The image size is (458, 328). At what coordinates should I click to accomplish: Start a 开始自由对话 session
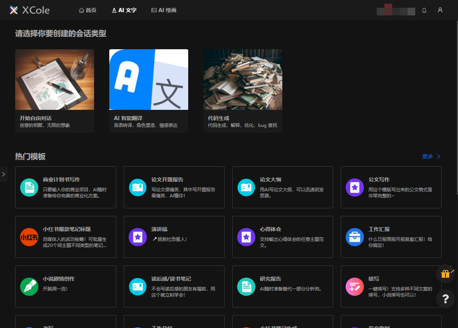[x=54, y=91]
